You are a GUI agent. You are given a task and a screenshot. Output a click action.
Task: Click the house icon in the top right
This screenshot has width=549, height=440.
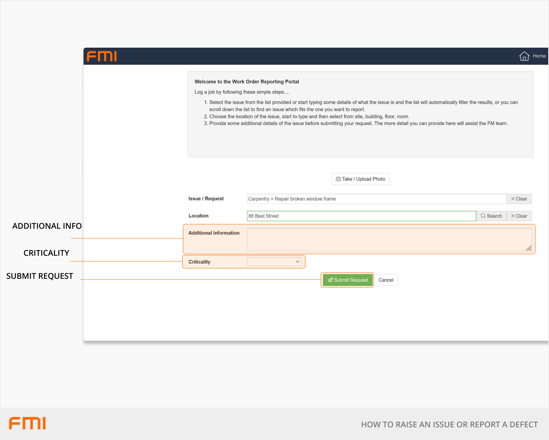[x=524, y=56]
